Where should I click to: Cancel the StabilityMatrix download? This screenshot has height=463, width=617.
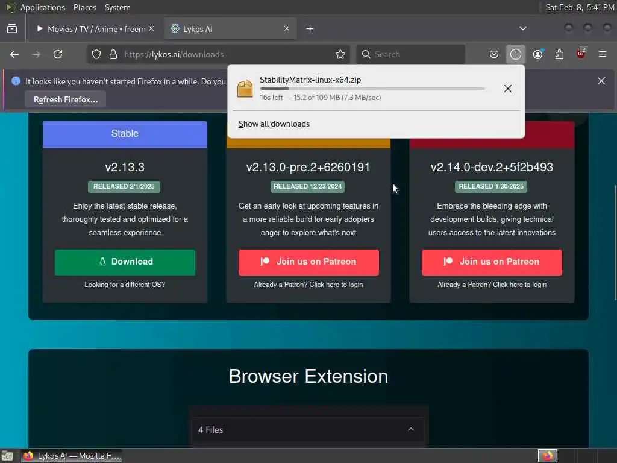coord(507,89)
